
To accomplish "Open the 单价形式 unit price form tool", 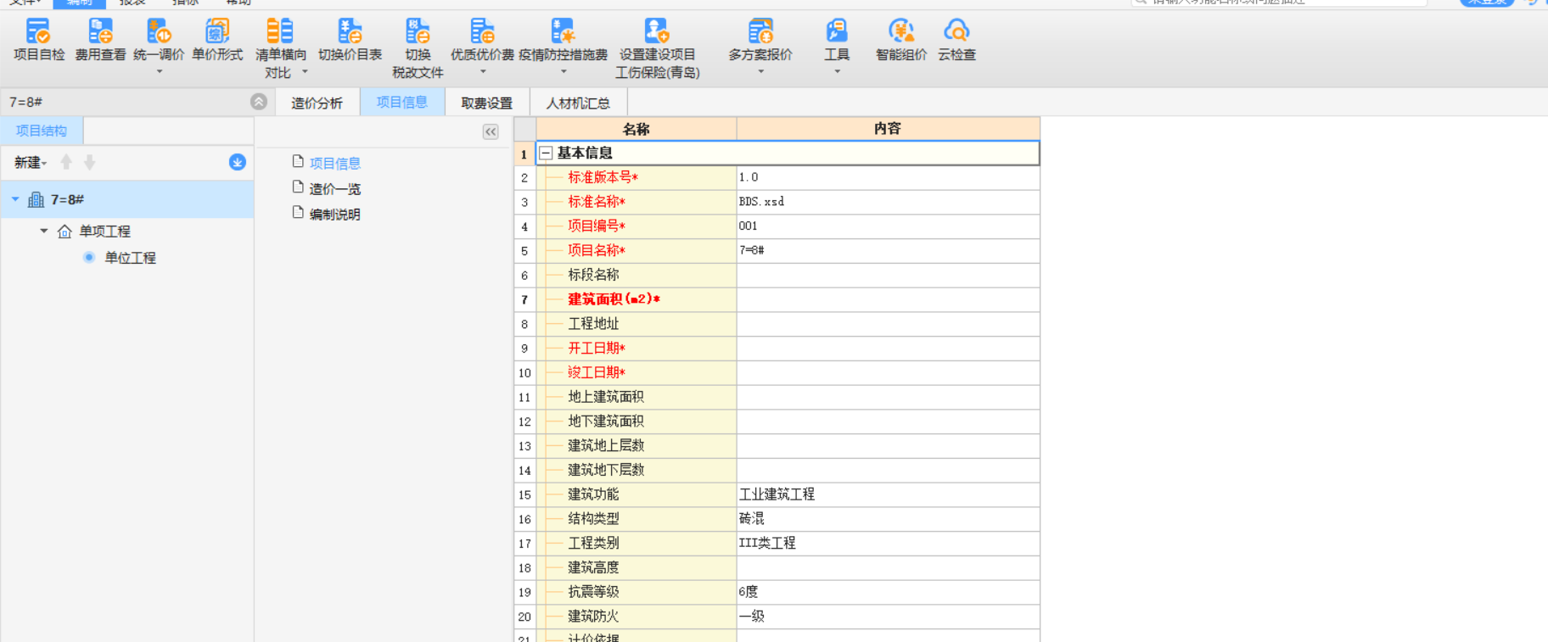I will pos(217,40).
